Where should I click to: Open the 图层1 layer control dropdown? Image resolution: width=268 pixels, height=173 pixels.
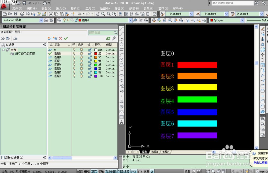click(130, 20)
